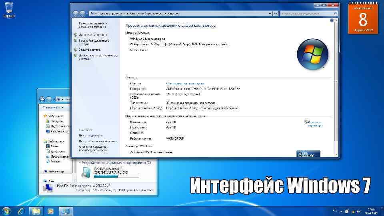Click the Start orb on the taskbar
Viewport: 384px width, 216px height.
6,211
